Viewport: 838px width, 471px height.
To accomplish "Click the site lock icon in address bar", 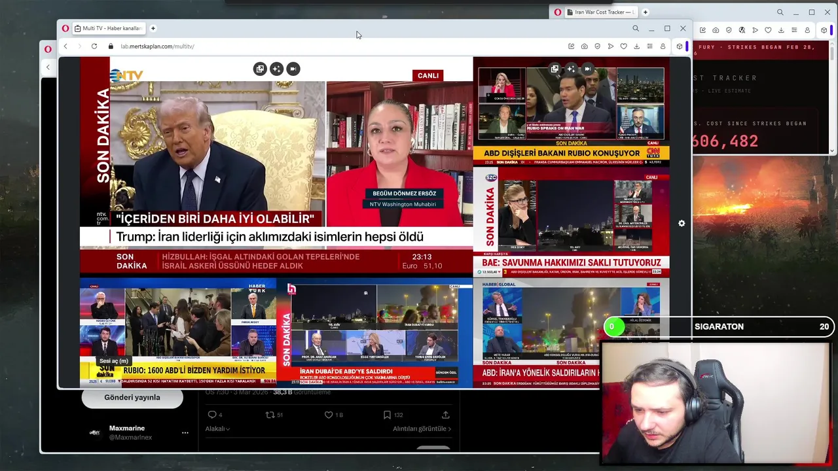I will point(111,46).
